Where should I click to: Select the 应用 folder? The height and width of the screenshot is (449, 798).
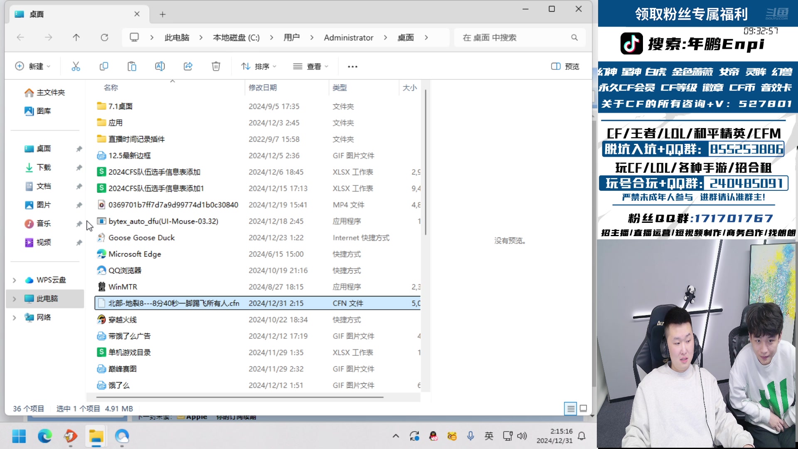pyautogui.click(x=258, y=123)
